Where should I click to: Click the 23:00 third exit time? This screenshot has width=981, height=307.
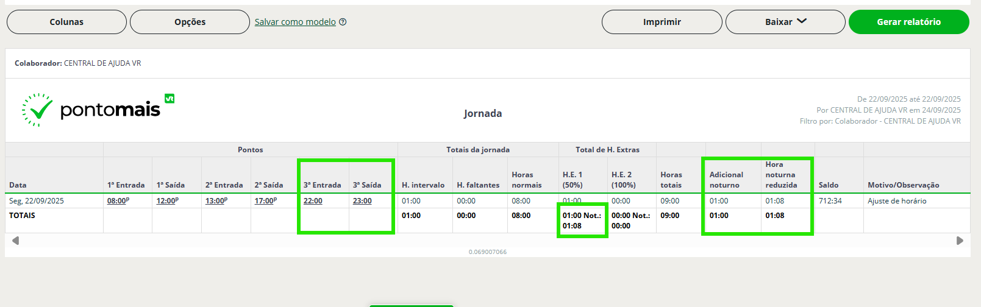362,201
